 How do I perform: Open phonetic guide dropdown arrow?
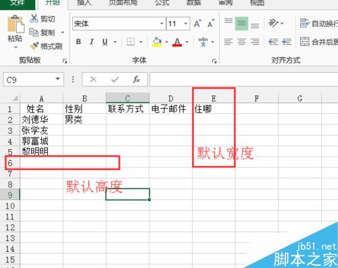[x=212, y=42]
